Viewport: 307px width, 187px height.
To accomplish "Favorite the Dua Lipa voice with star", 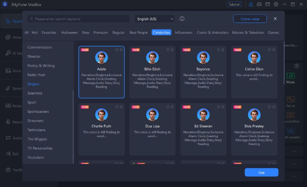I will (x=172, y=107).
